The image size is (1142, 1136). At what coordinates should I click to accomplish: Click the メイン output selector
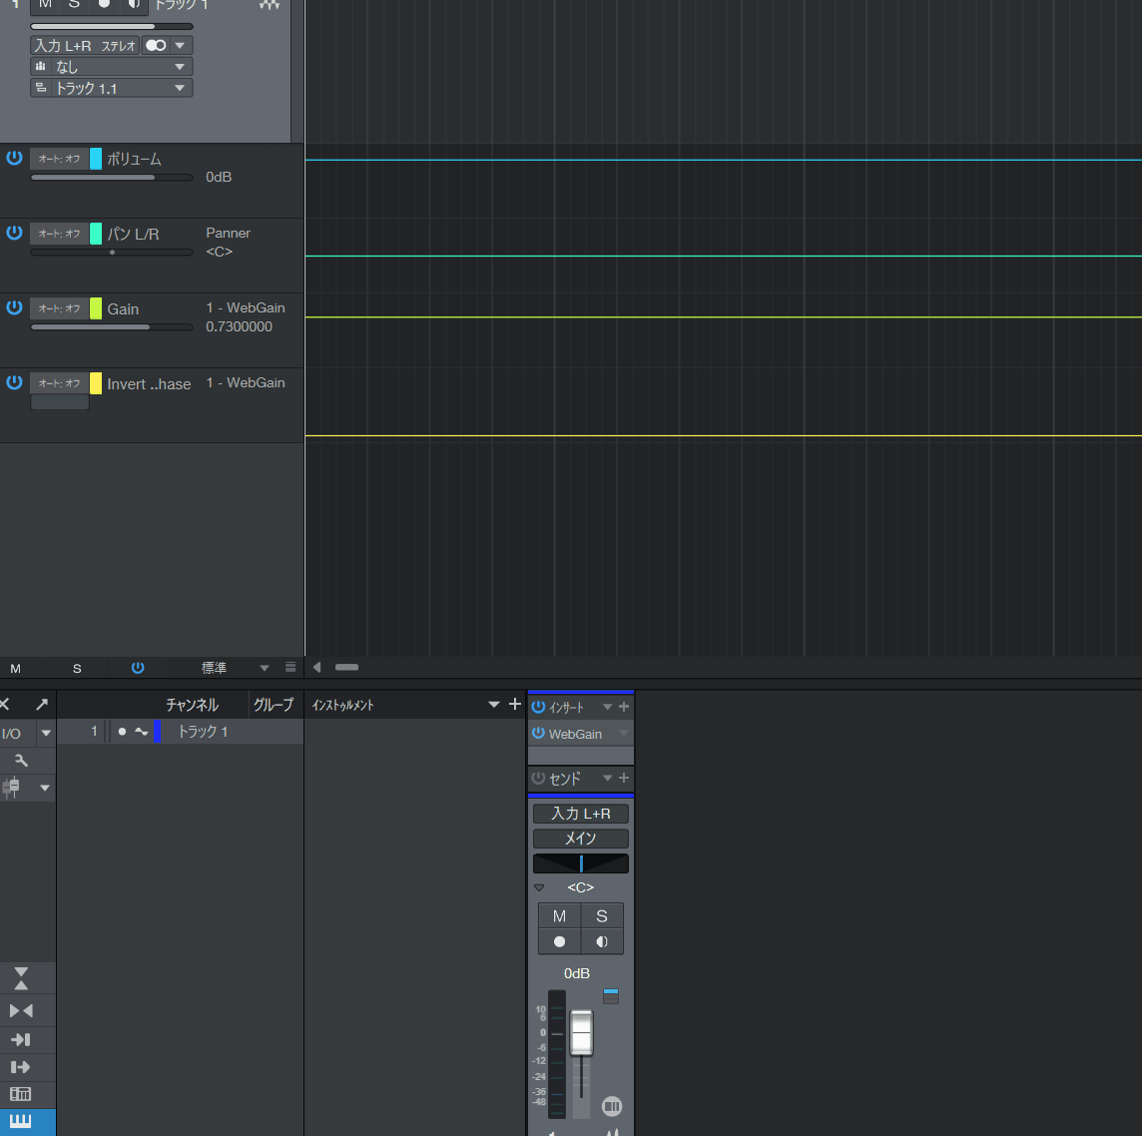click(x=580, y=839)
